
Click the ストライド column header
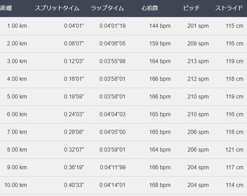click(229, 8)
